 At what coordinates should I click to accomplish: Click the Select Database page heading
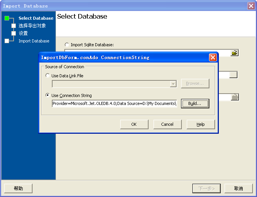[x=82, y=16]
